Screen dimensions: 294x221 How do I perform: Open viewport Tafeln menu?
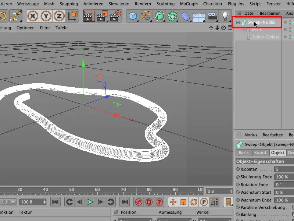pos(61,28)
